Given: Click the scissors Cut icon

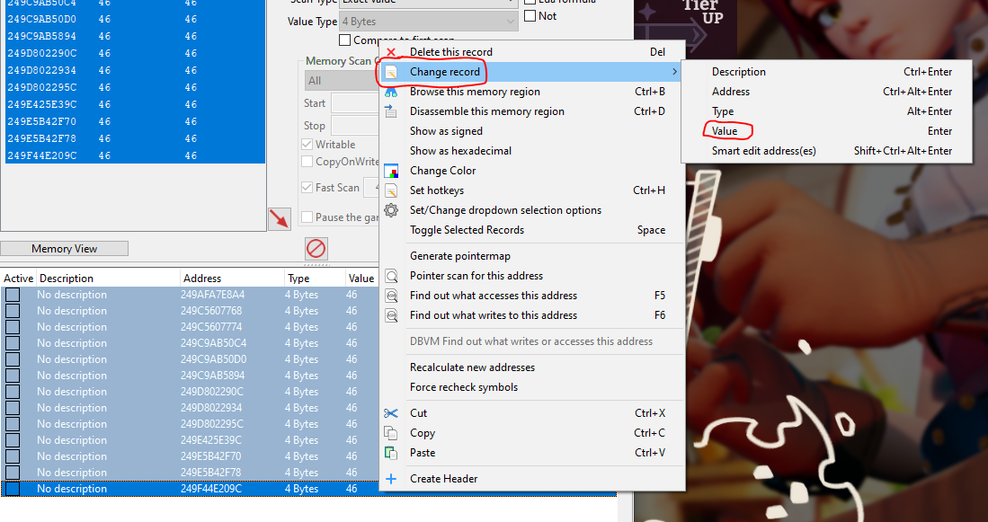Looking at the screenshot, I should pos(391,413).
